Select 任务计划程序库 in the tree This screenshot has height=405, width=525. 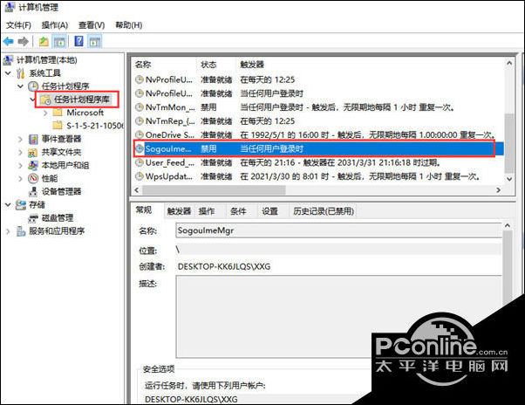(82, 100)
